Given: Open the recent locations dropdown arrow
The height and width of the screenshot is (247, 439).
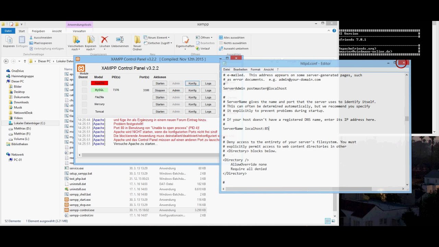Looking at the screenshot, I should [20, 61].
